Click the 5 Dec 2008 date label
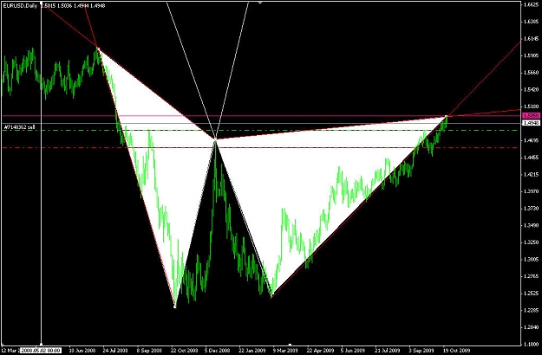Image resolution: width=542 pixels, height=355 pixels. point(218,351)
